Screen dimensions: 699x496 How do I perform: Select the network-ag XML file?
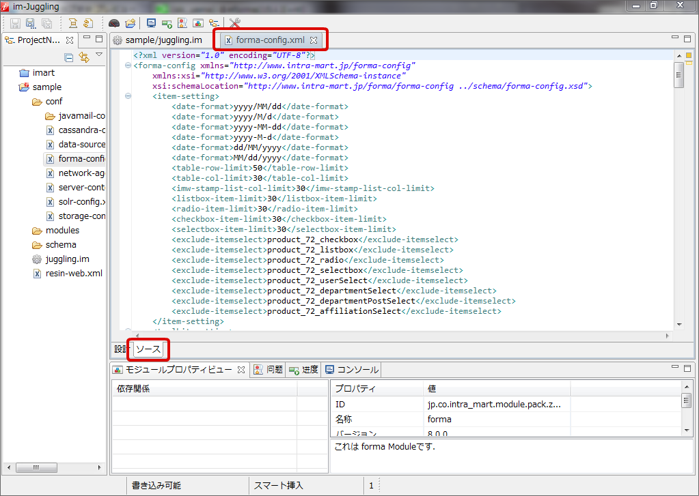[76, 173]
